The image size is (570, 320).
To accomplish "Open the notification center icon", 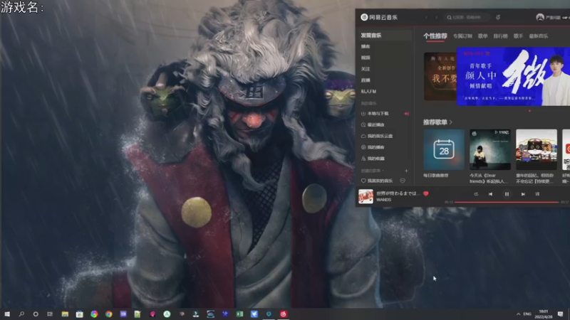I will (561, 314).
